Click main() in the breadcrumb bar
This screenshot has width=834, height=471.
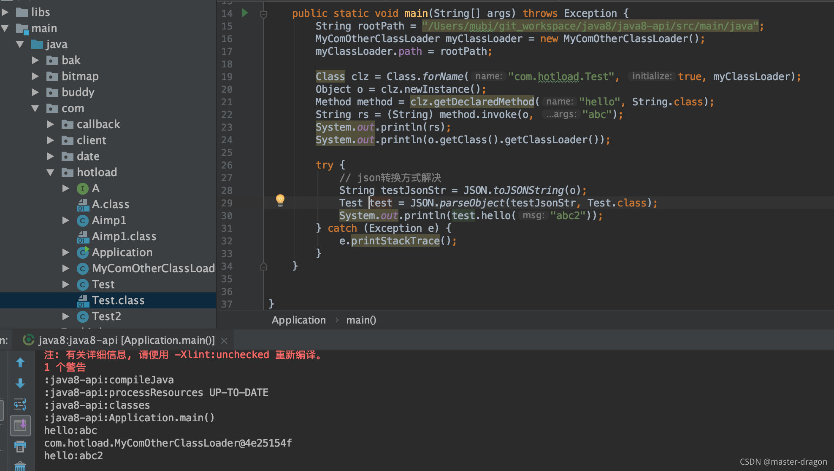click(x=361, y=320)
